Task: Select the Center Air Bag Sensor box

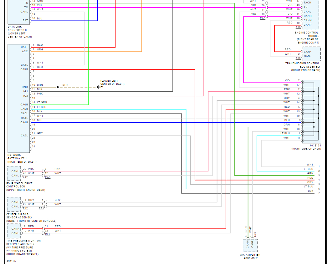Action: 14,204
